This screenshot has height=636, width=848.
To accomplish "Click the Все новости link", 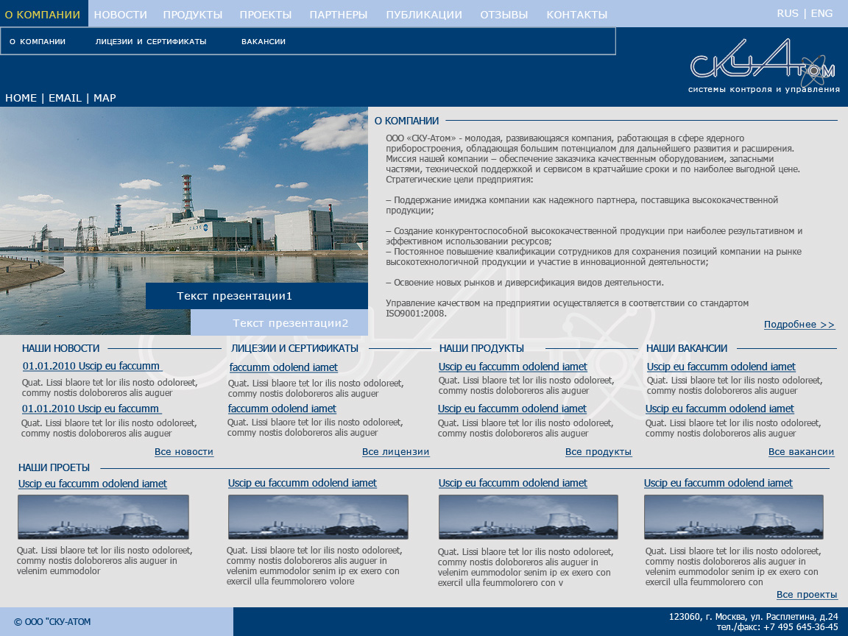I will coord(184,451).
